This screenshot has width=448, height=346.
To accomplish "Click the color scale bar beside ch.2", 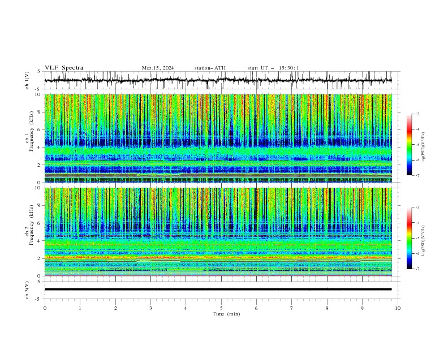I will pyautogui.click(x=409, y=238).
